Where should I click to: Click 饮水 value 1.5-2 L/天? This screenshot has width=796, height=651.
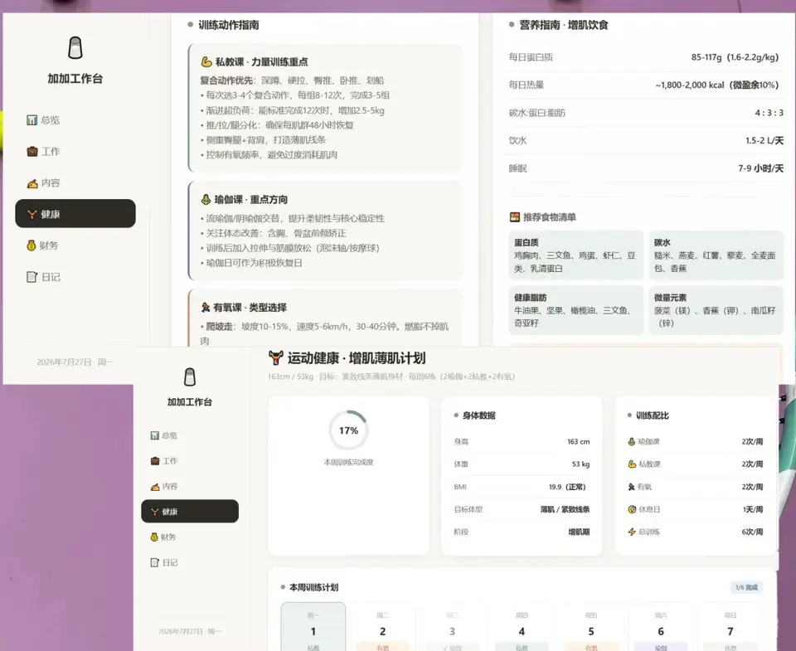pyautogui.click(x=764, y=141)
